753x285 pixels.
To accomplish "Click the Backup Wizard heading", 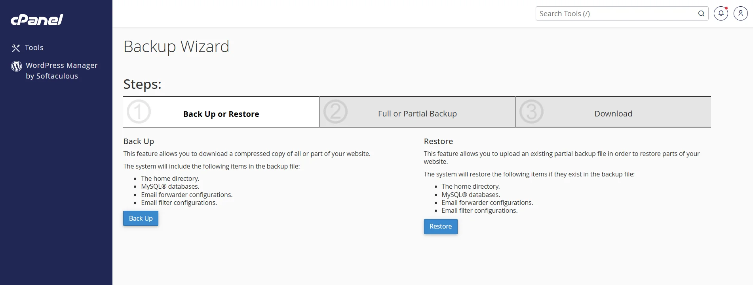I will click(x=176, y=47).
